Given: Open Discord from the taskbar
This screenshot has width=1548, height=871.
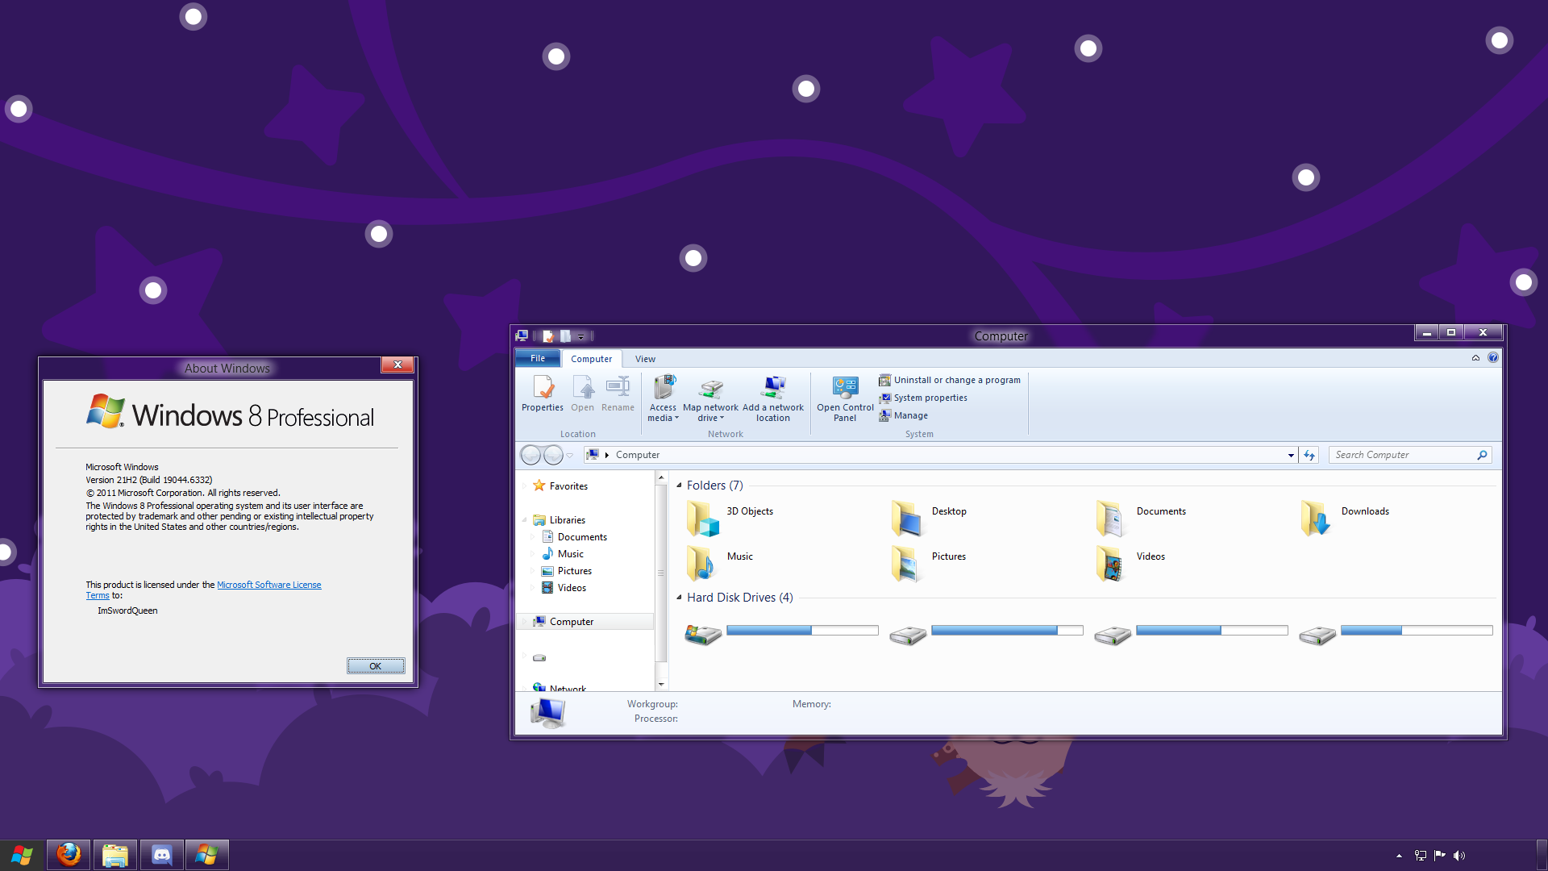Looking at the screenshot, I should [x=162, y=854].
